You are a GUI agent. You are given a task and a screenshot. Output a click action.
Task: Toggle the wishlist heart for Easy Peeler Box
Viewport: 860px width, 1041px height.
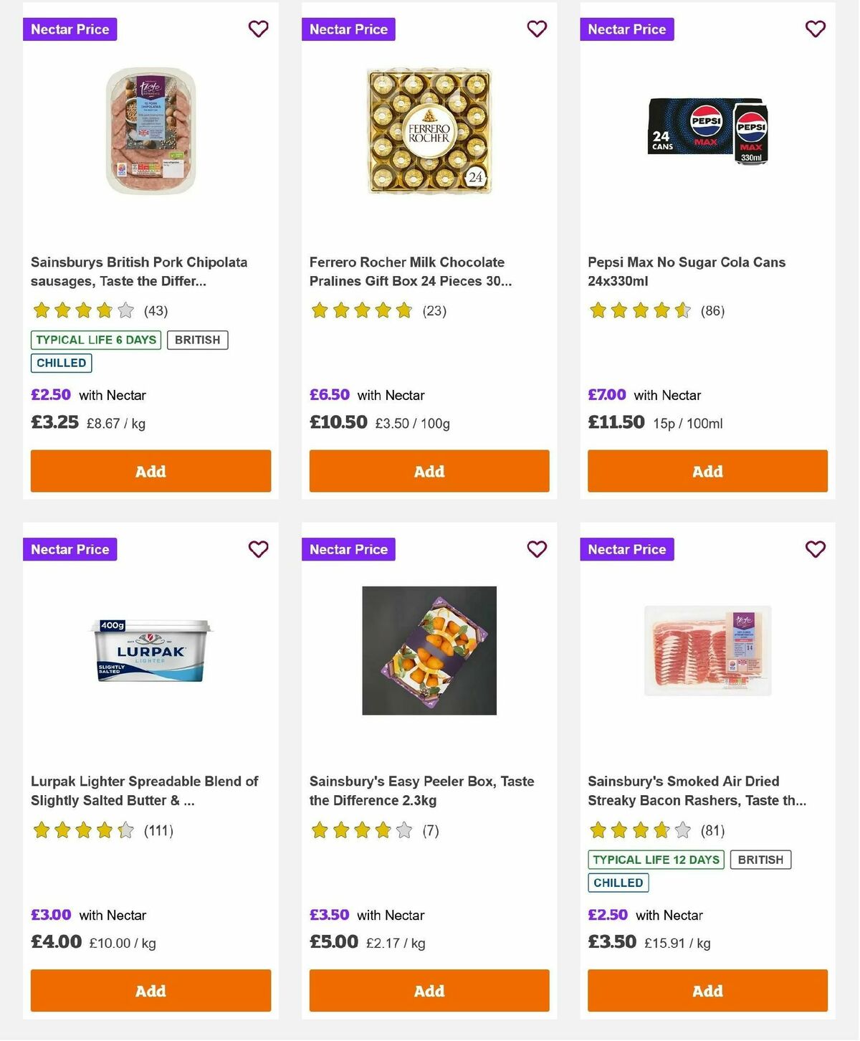click(537, 548)
